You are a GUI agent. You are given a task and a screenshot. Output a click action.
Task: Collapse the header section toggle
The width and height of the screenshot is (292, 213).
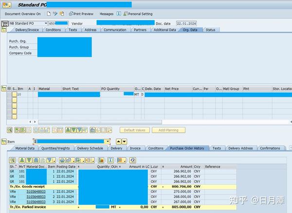[x=4, y=29]
